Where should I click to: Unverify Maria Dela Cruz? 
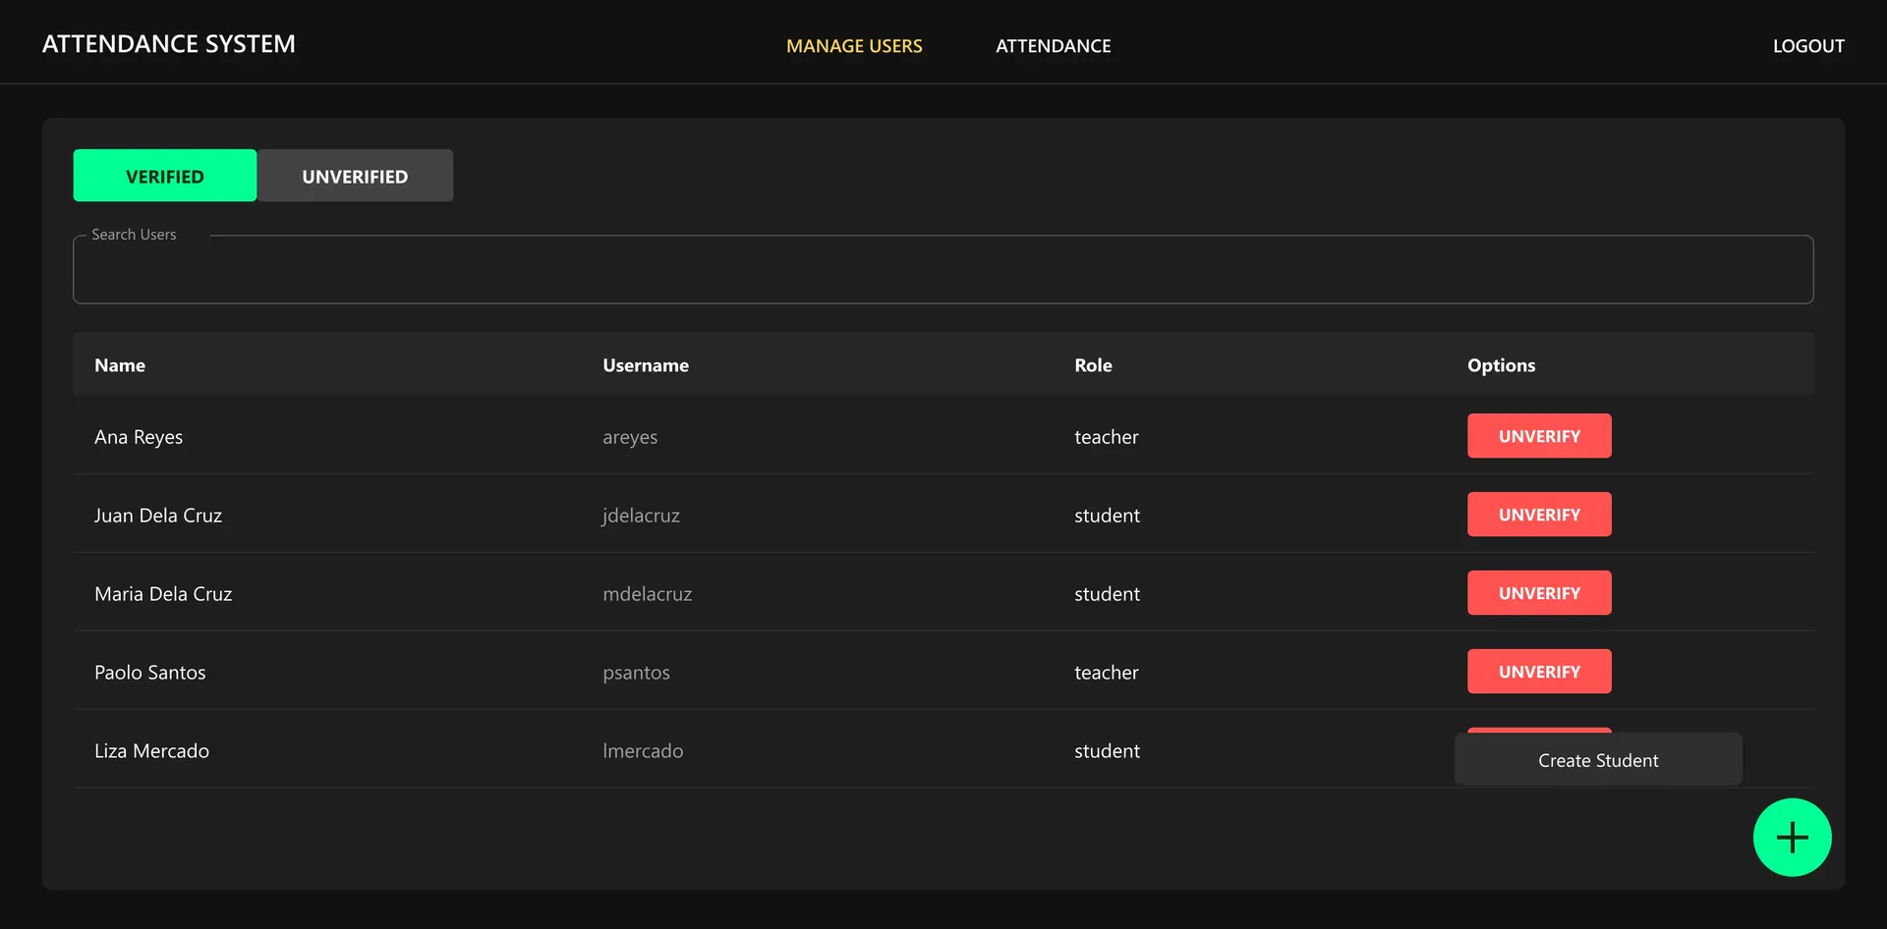coord(1539,593)
